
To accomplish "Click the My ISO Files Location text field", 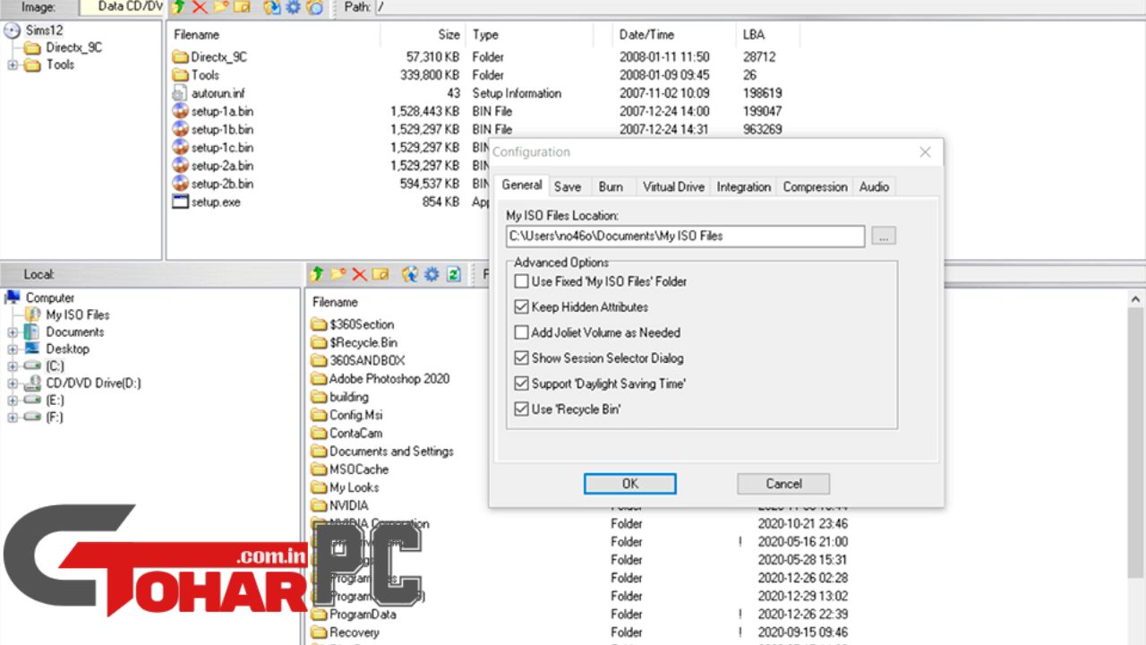I will [686, 236].
